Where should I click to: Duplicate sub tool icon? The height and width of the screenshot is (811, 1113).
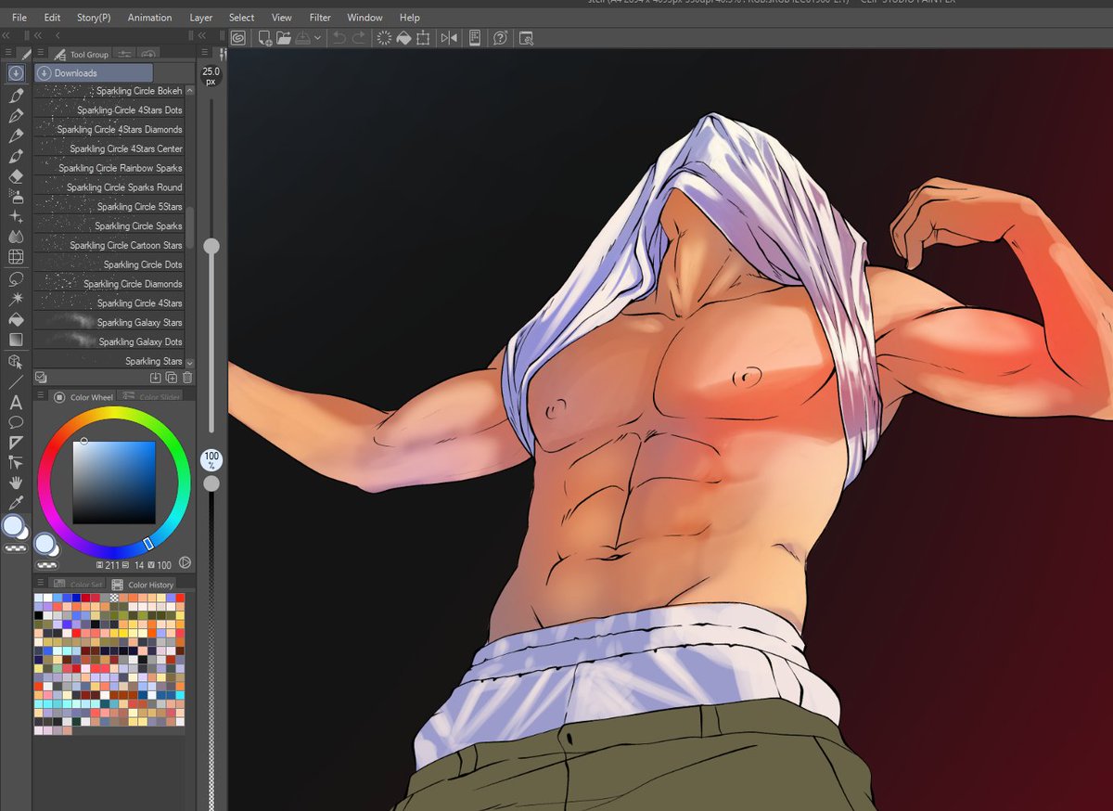pos(172,378)
